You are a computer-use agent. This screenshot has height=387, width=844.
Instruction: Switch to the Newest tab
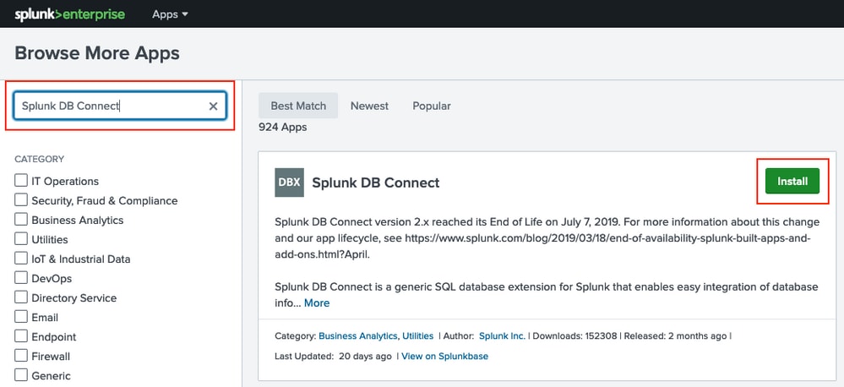click(369, 106)
